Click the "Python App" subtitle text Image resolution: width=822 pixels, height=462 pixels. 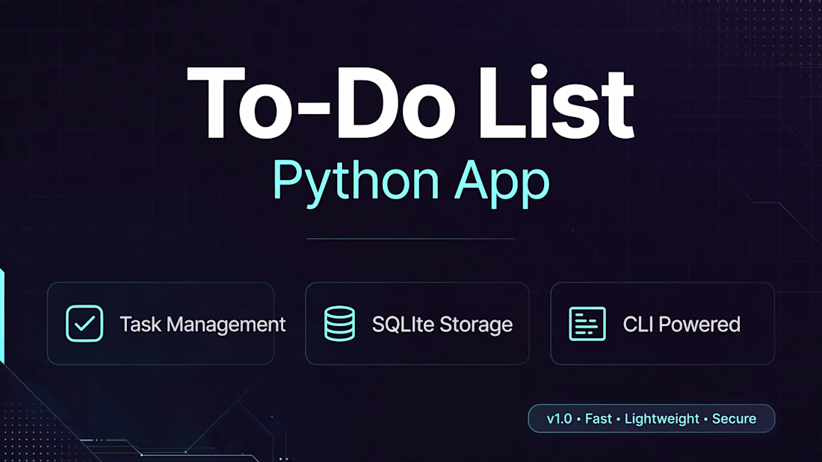pyautogui.click(x=411, y=184)
